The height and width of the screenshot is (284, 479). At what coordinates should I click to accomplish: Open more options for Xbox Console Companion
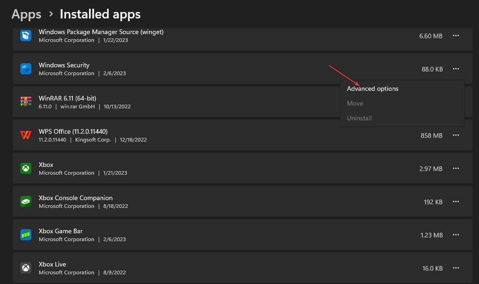pyautogui.click(x=456, y=201)
